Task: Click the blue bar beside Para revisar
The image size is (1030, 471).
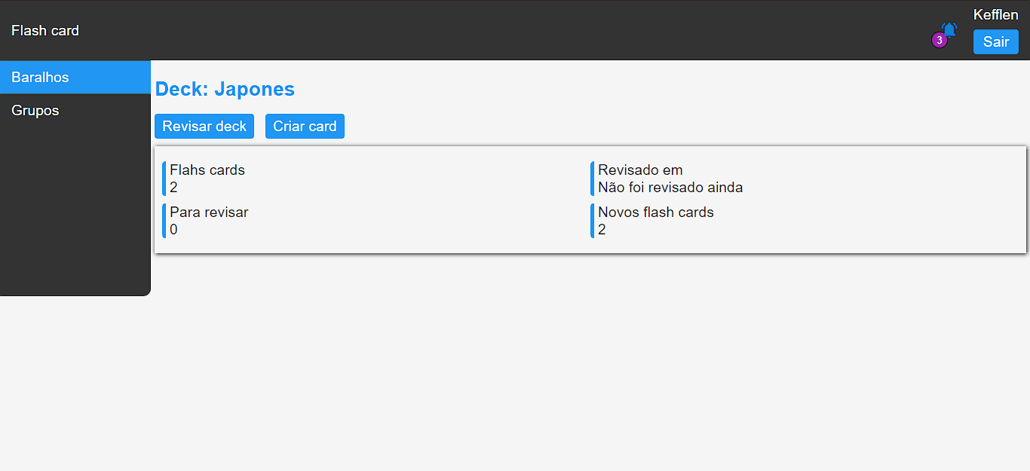Action: click(x=164, y=221)
